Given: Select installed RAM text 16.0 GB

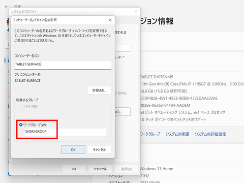Looking at the screenshot, I should click(x=164, y=91).
